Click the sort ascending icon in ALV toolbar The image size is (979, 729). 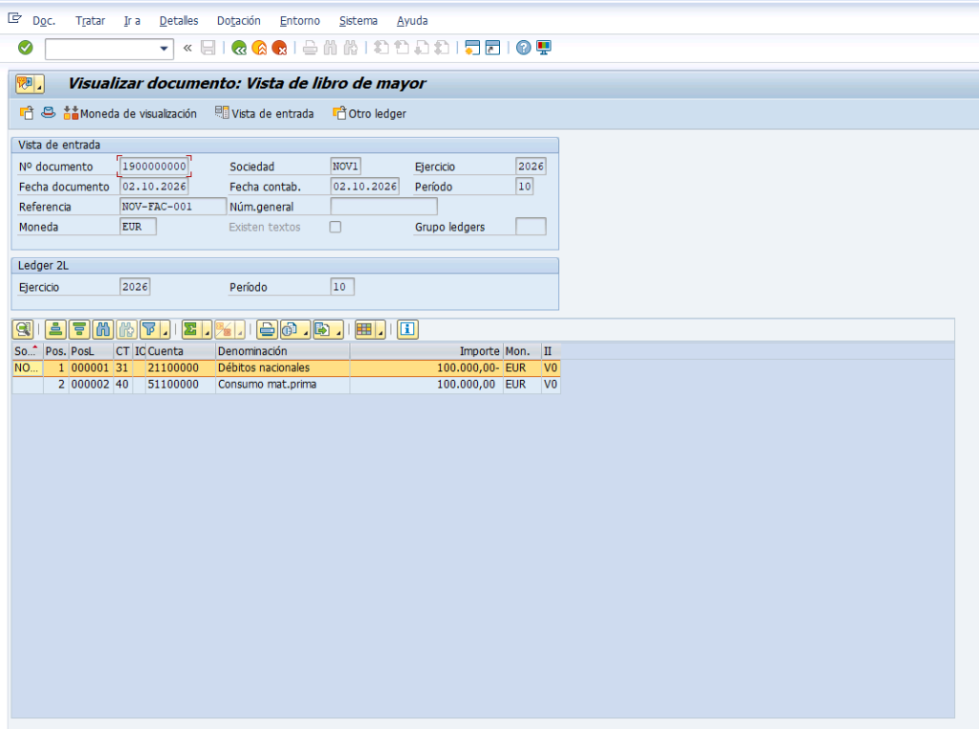coord(55,329)
